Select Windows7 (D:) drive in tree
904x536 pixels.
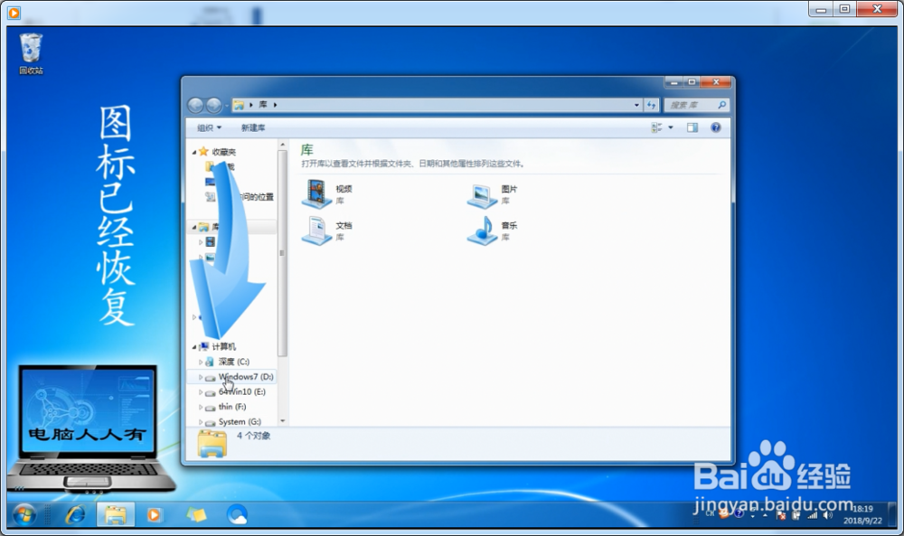tap(246, 377)
